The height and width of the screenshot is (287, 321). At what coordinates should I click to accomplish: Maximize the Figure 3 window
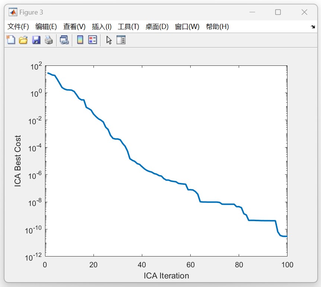(278, 12)
